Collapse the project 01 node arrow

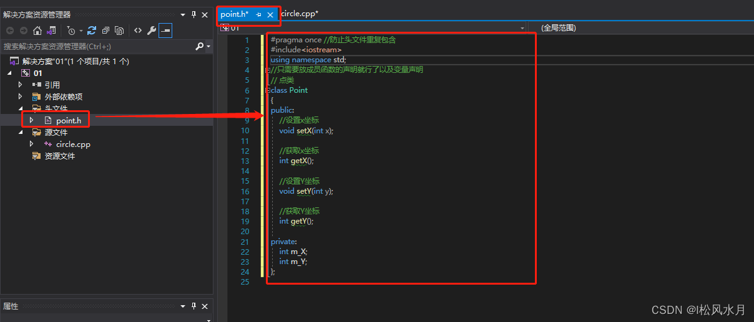tap(9, 73)
